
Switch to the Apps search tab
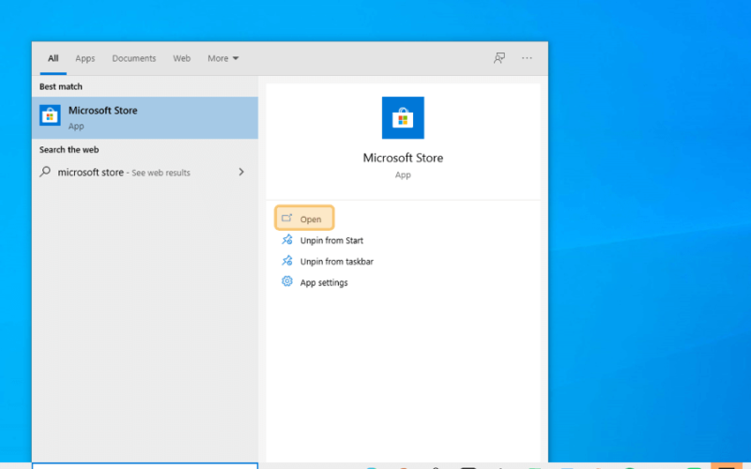85,58
